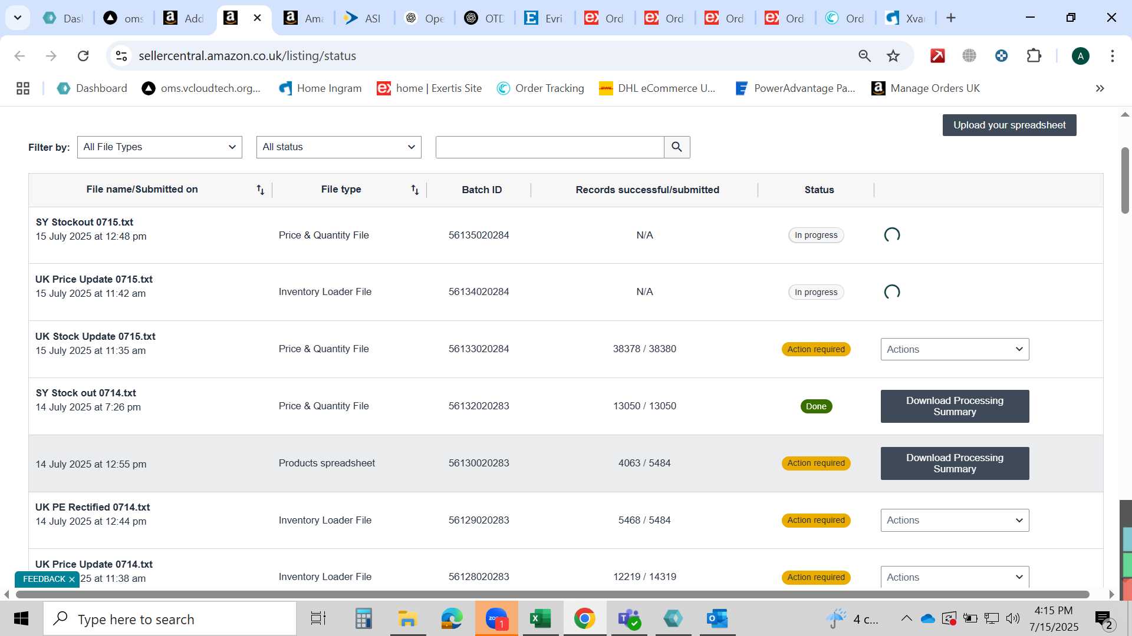Switch to the OTD browser tab
Screen dimensions: 1132x636
[483, 18]
